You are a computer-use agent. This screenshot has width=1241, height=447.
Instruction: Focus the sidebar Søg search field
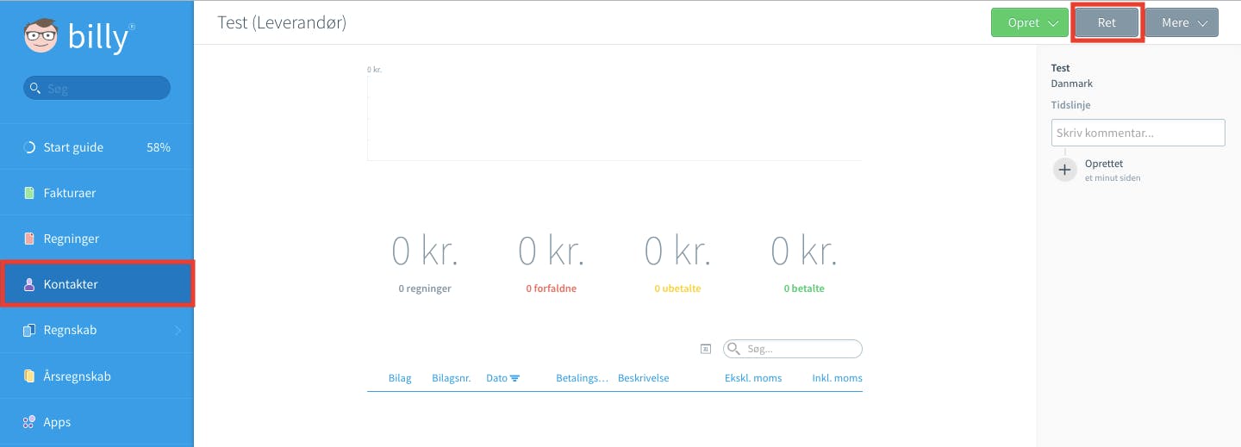point(97,88)
